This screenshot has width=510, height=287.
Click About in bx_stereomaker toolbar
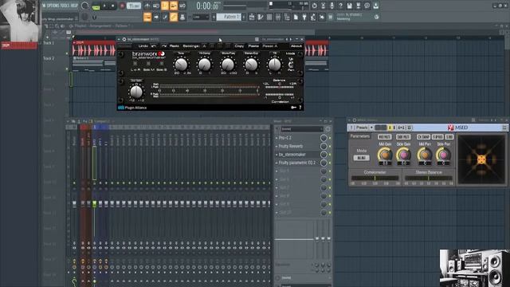(296, 46)
